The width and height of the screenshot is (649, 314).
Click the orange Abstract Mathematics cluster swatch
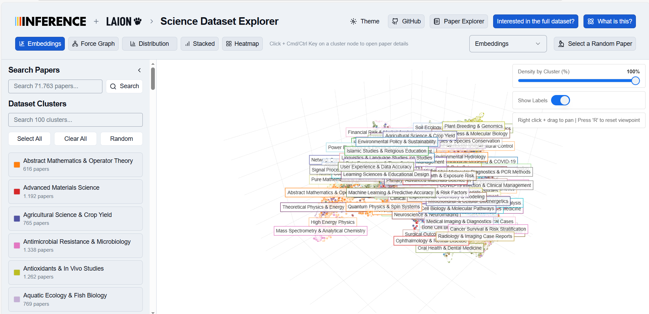tap(17, 165)
